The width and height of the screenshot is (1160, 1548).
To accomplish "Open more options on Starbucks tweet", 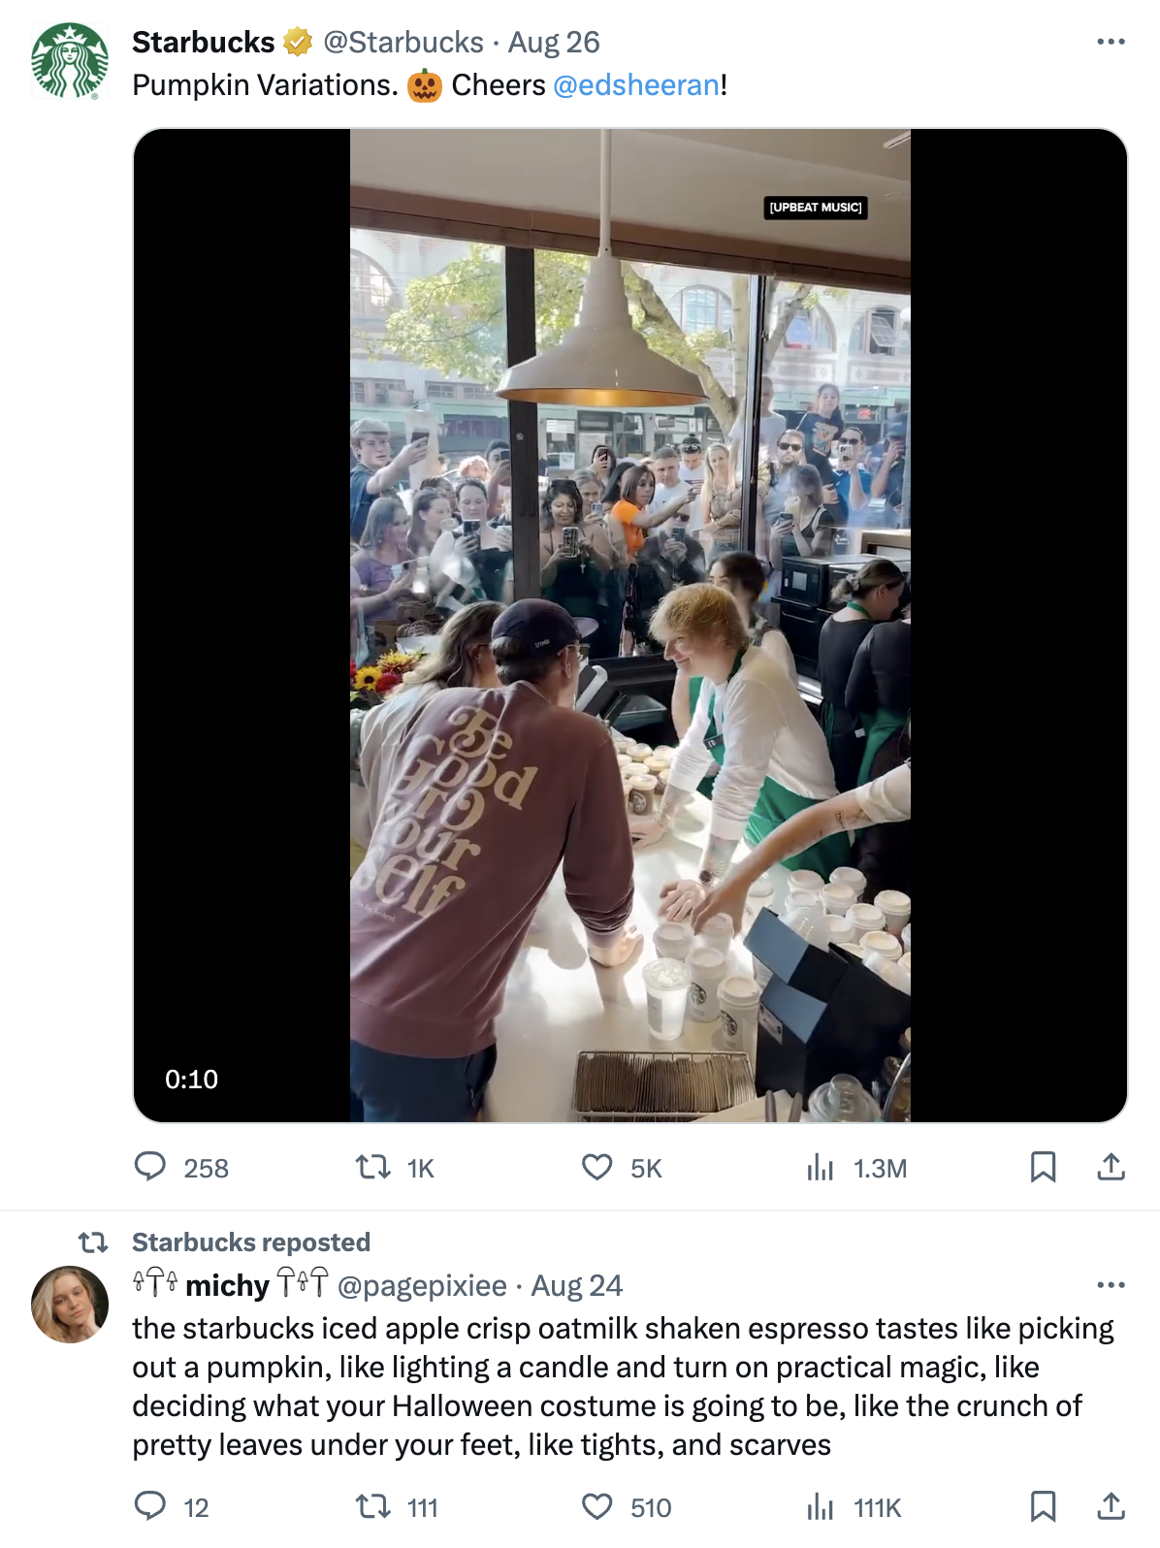I will pos(1111,42).
